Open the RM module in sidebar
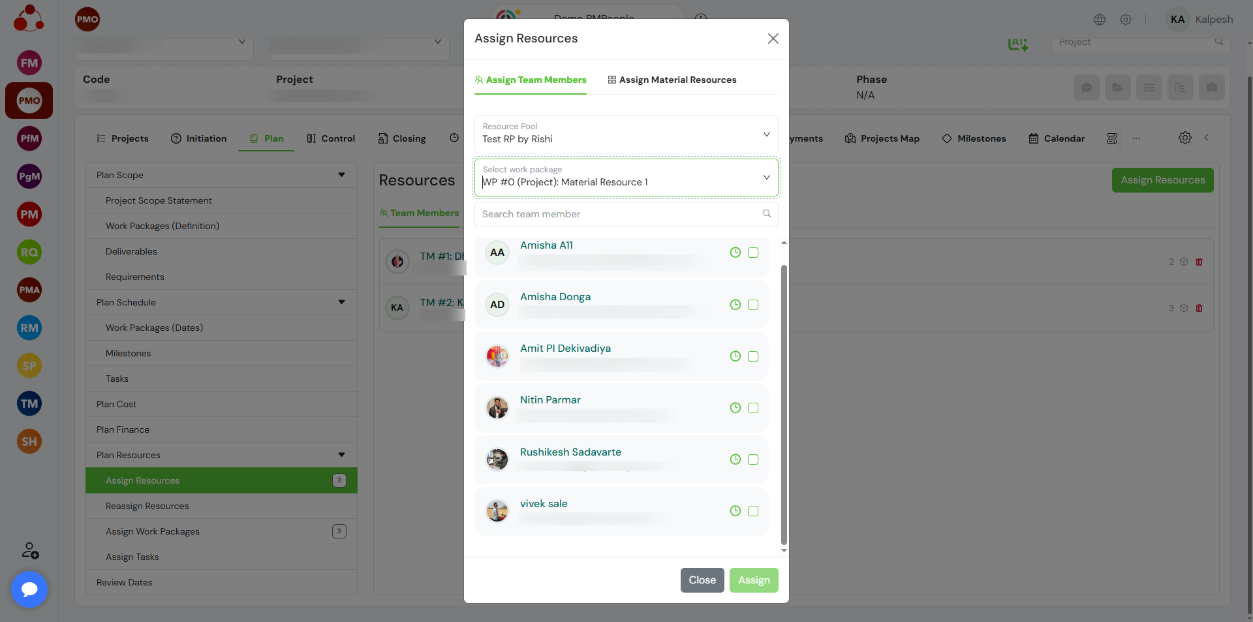This screenshot has height=622, width=1253. coord(29,328)
